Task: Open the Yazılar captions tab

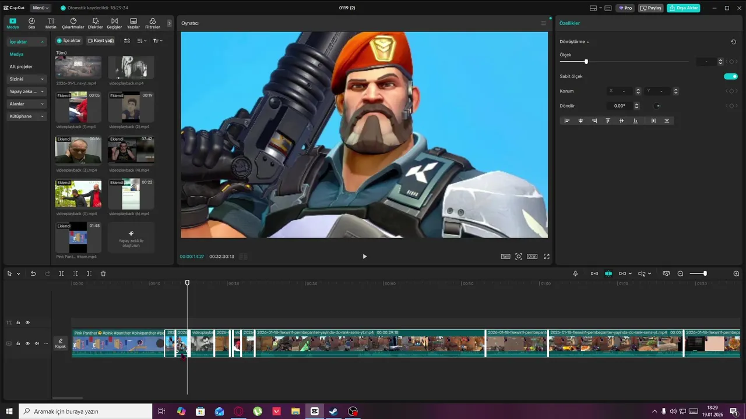Action: coord(133,23)
